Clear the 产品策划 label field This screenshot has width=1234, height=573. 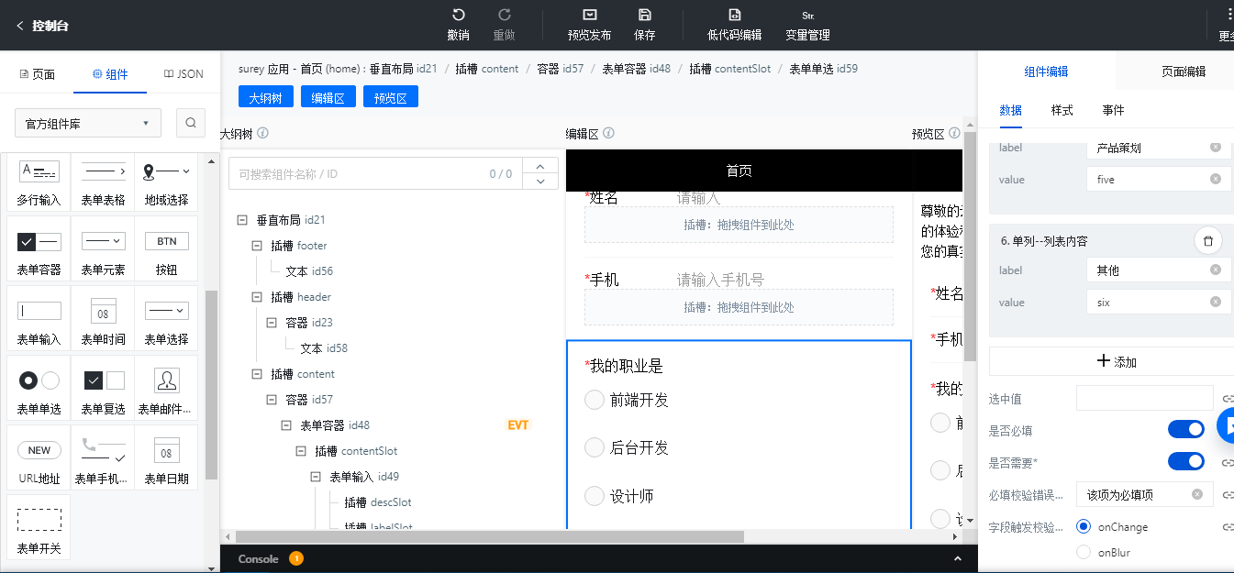pyautogui.click(x=1216, y=147)
